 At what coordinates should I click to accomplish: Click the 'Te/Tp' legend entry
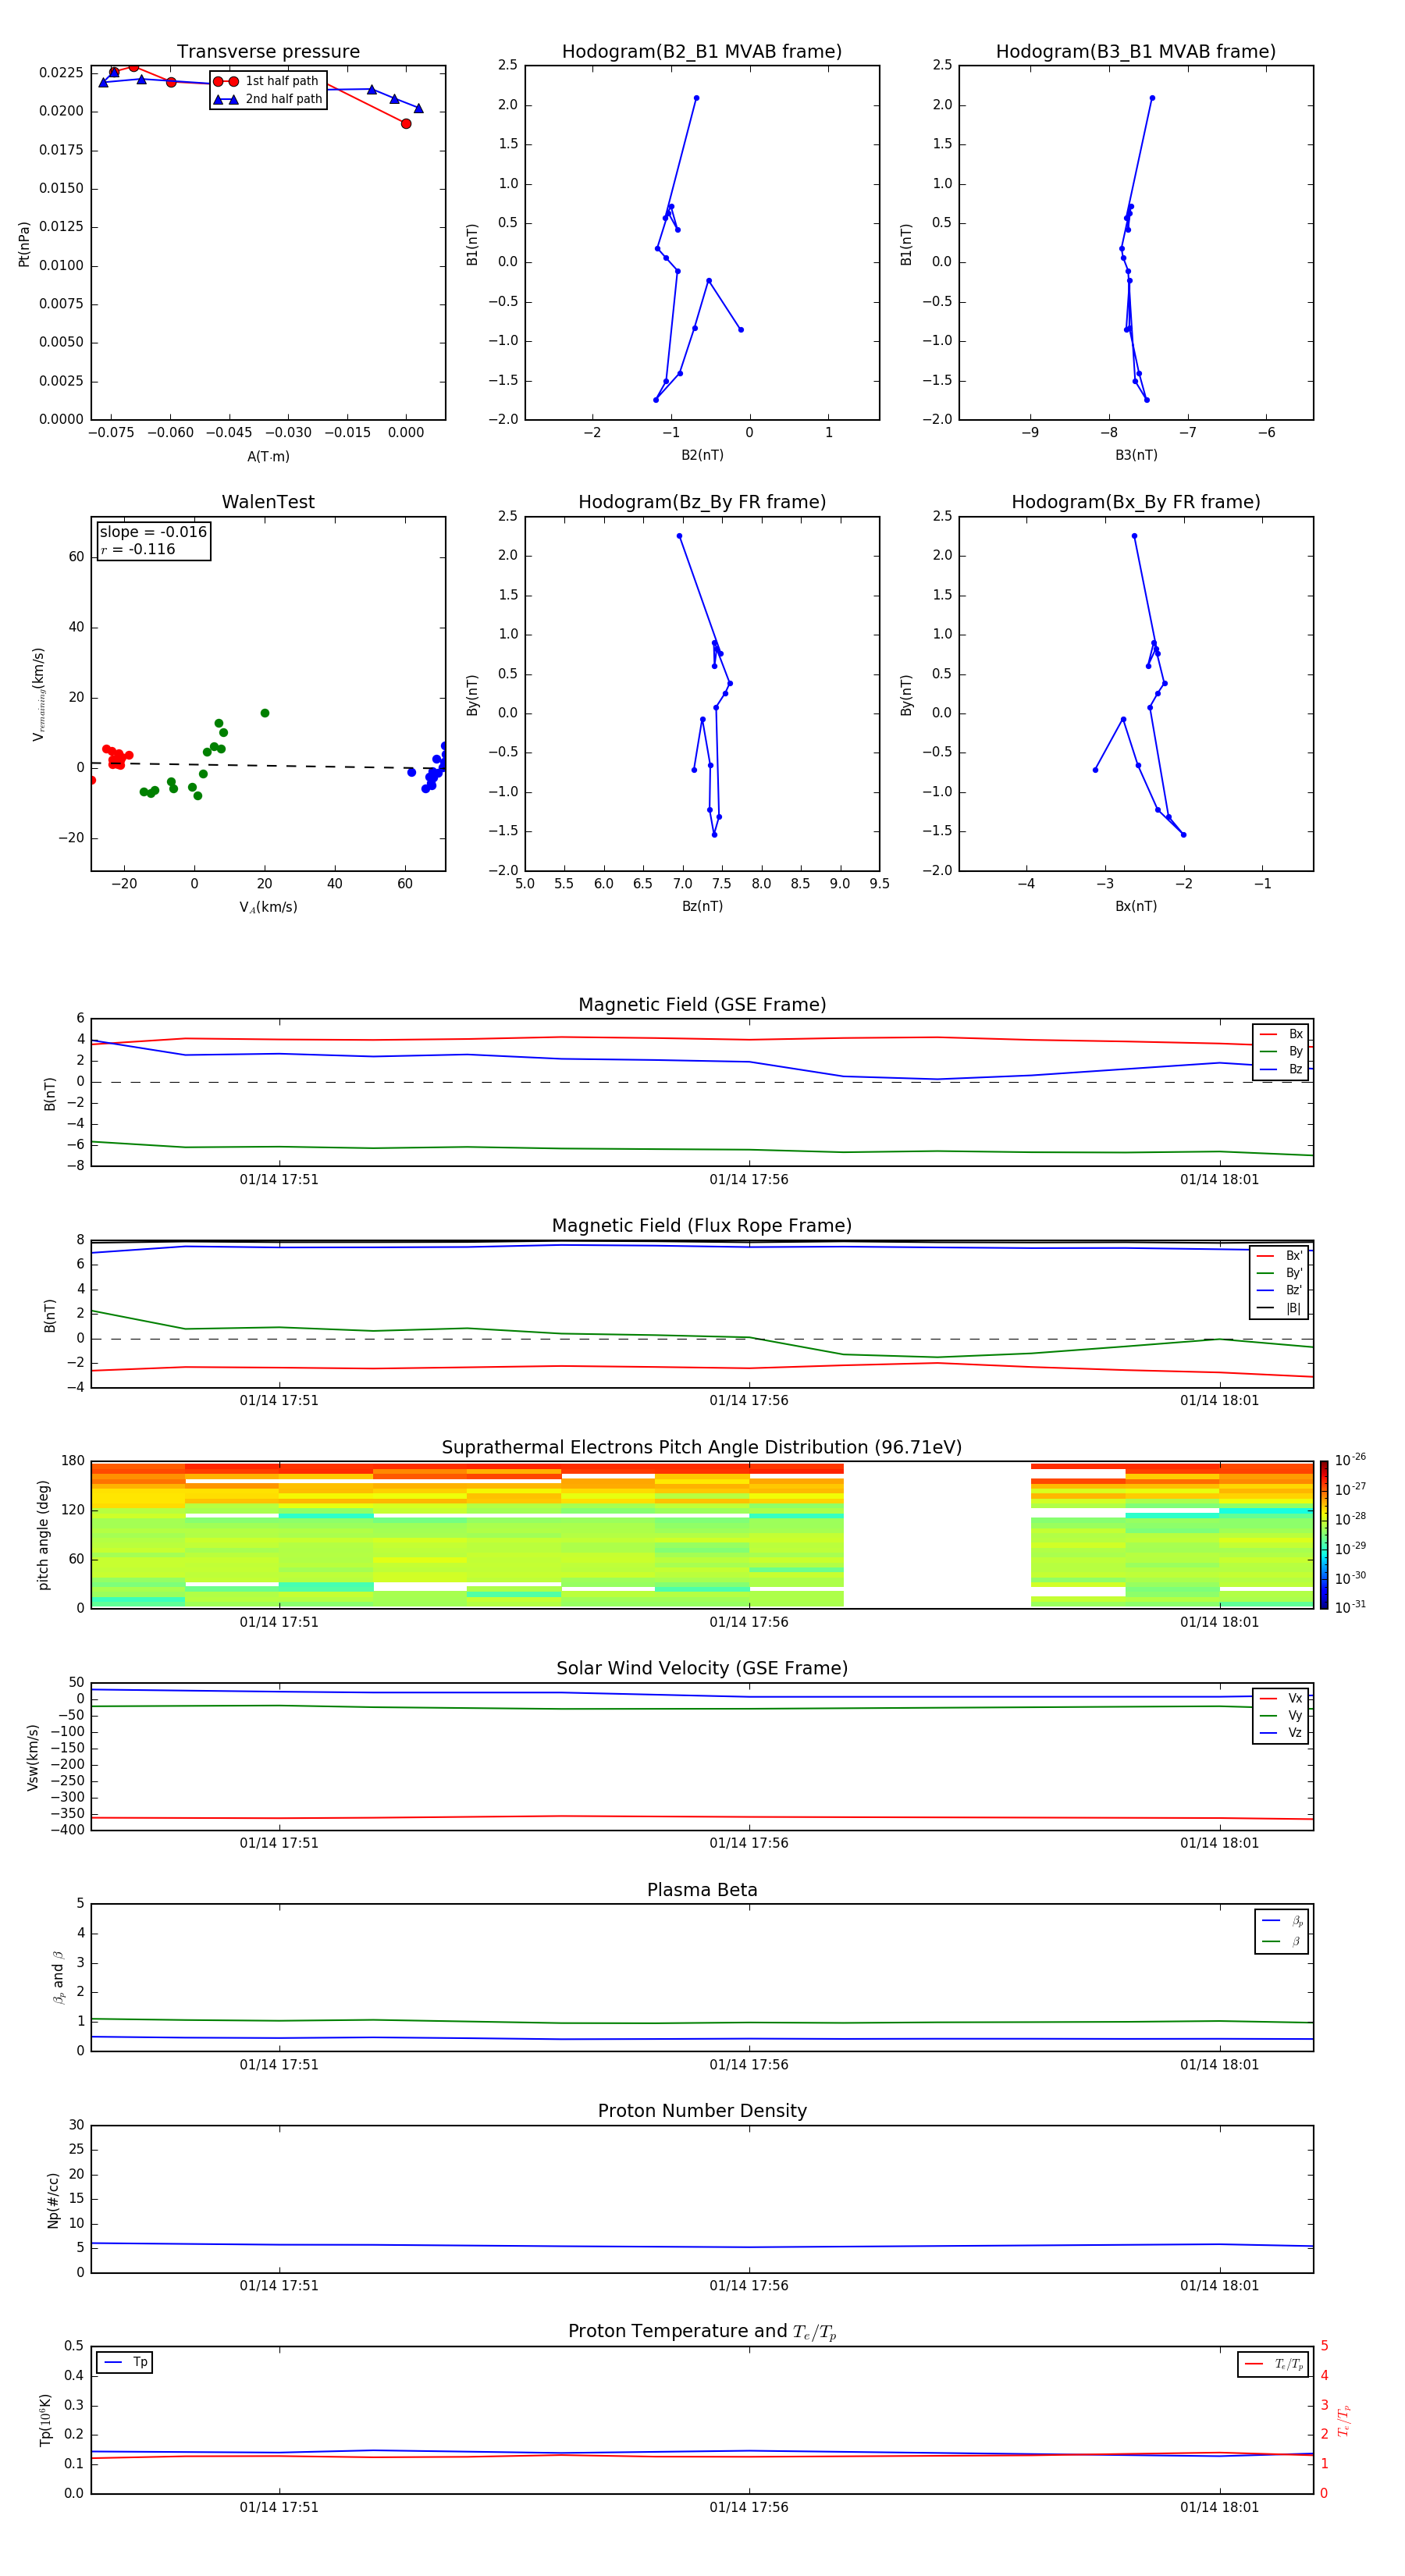(x=1275, y=2364)
